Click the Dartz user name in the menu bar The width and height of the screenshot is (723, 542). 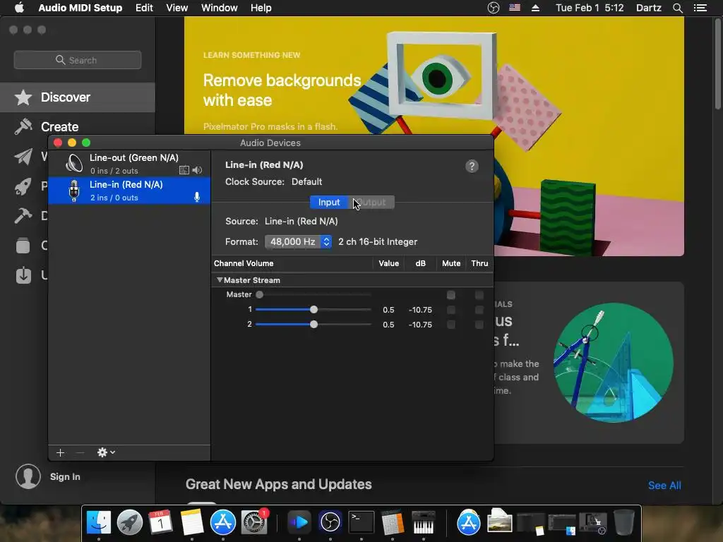(x=649, y=8)
